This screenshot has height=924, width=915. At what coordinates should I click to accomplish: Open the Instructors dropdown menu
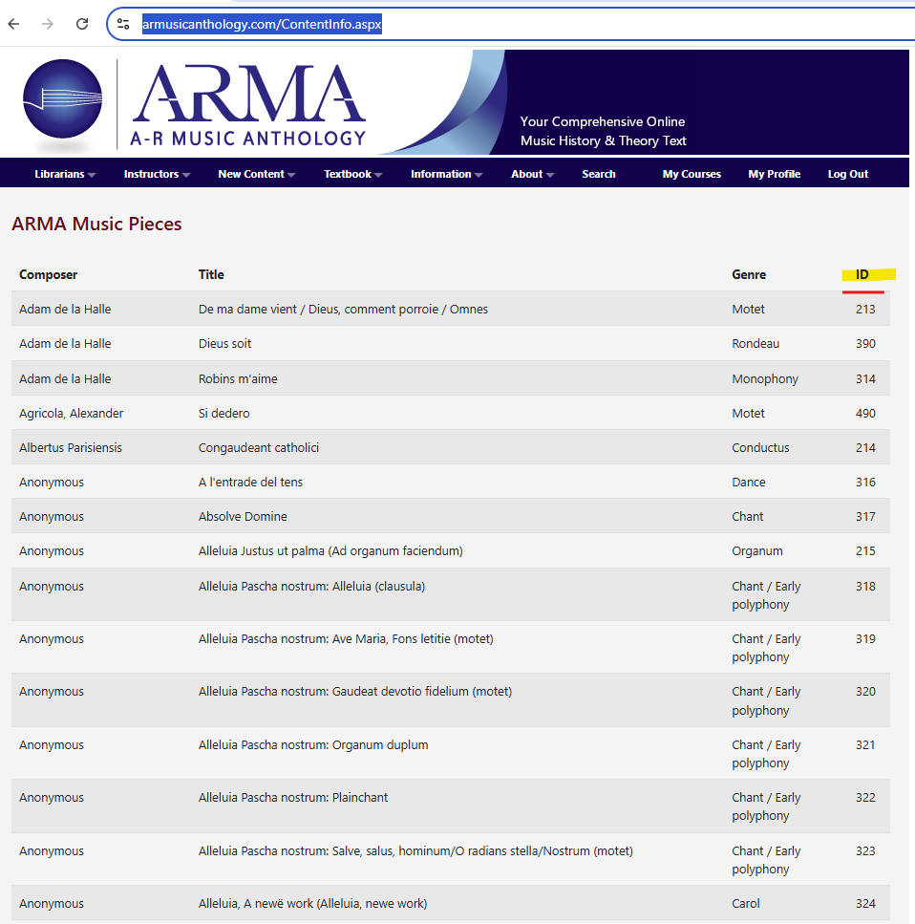[x=157, y=174]
